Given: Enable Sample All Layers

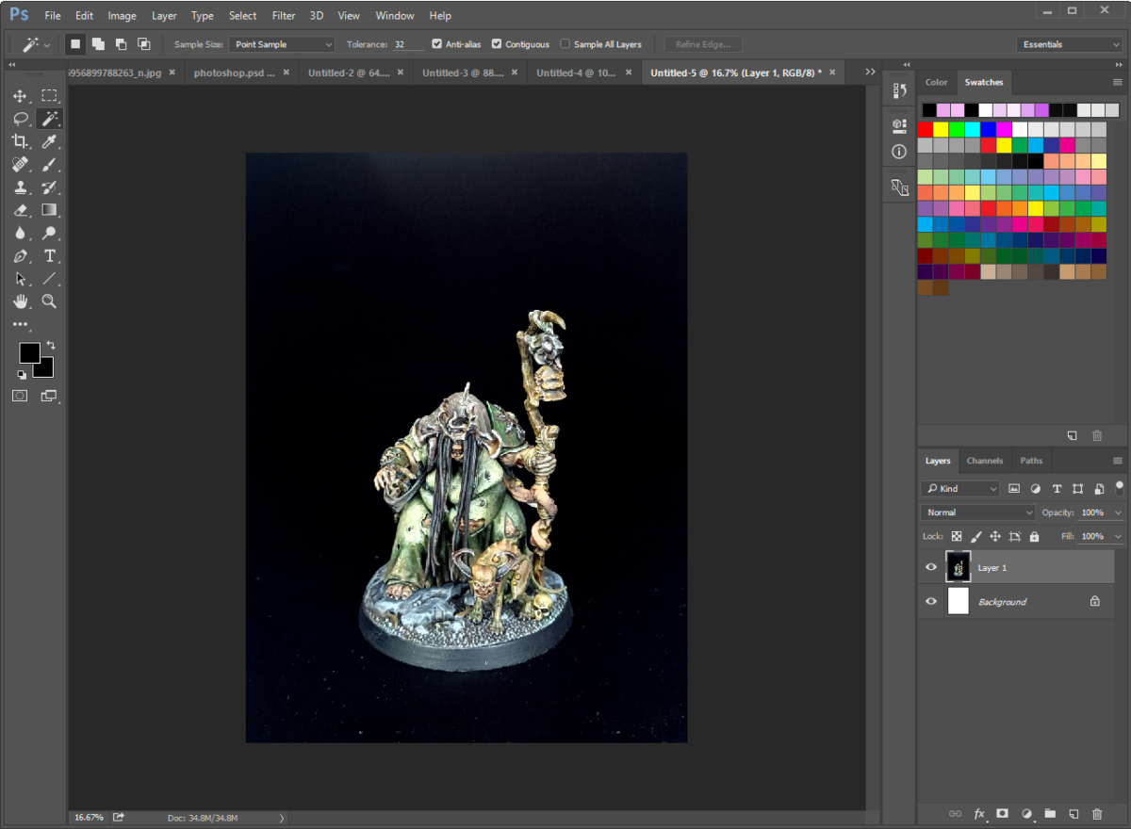Looking at the screenshot, I should tap(565, 43).
